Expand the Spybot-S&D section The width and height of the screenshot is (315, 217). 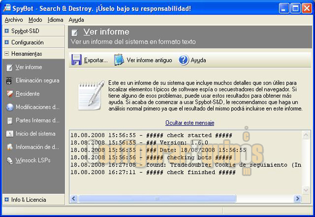pos(7,31)
